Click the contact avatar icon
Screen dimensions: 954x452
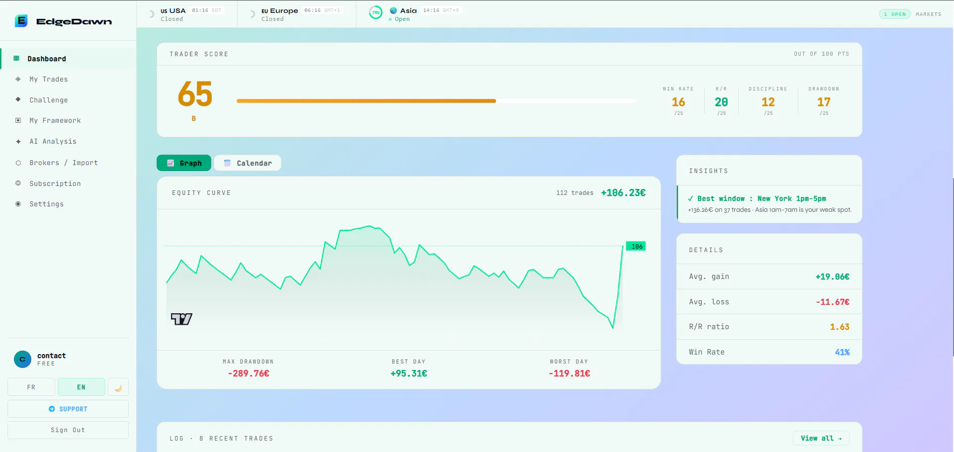point(22,359)
